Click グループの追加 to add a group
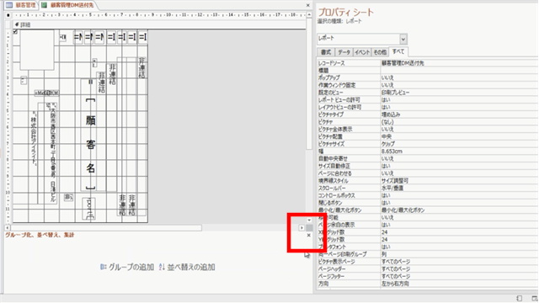 coord(127,267)
